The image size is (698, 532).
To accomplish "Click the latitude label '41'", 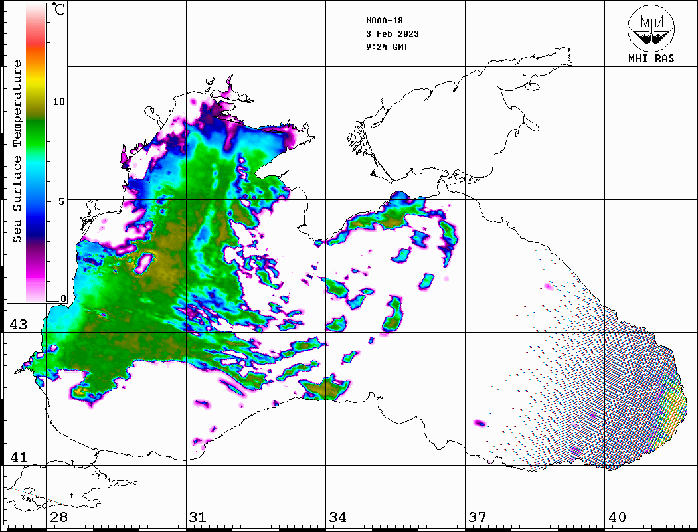I will pos(19,458).
